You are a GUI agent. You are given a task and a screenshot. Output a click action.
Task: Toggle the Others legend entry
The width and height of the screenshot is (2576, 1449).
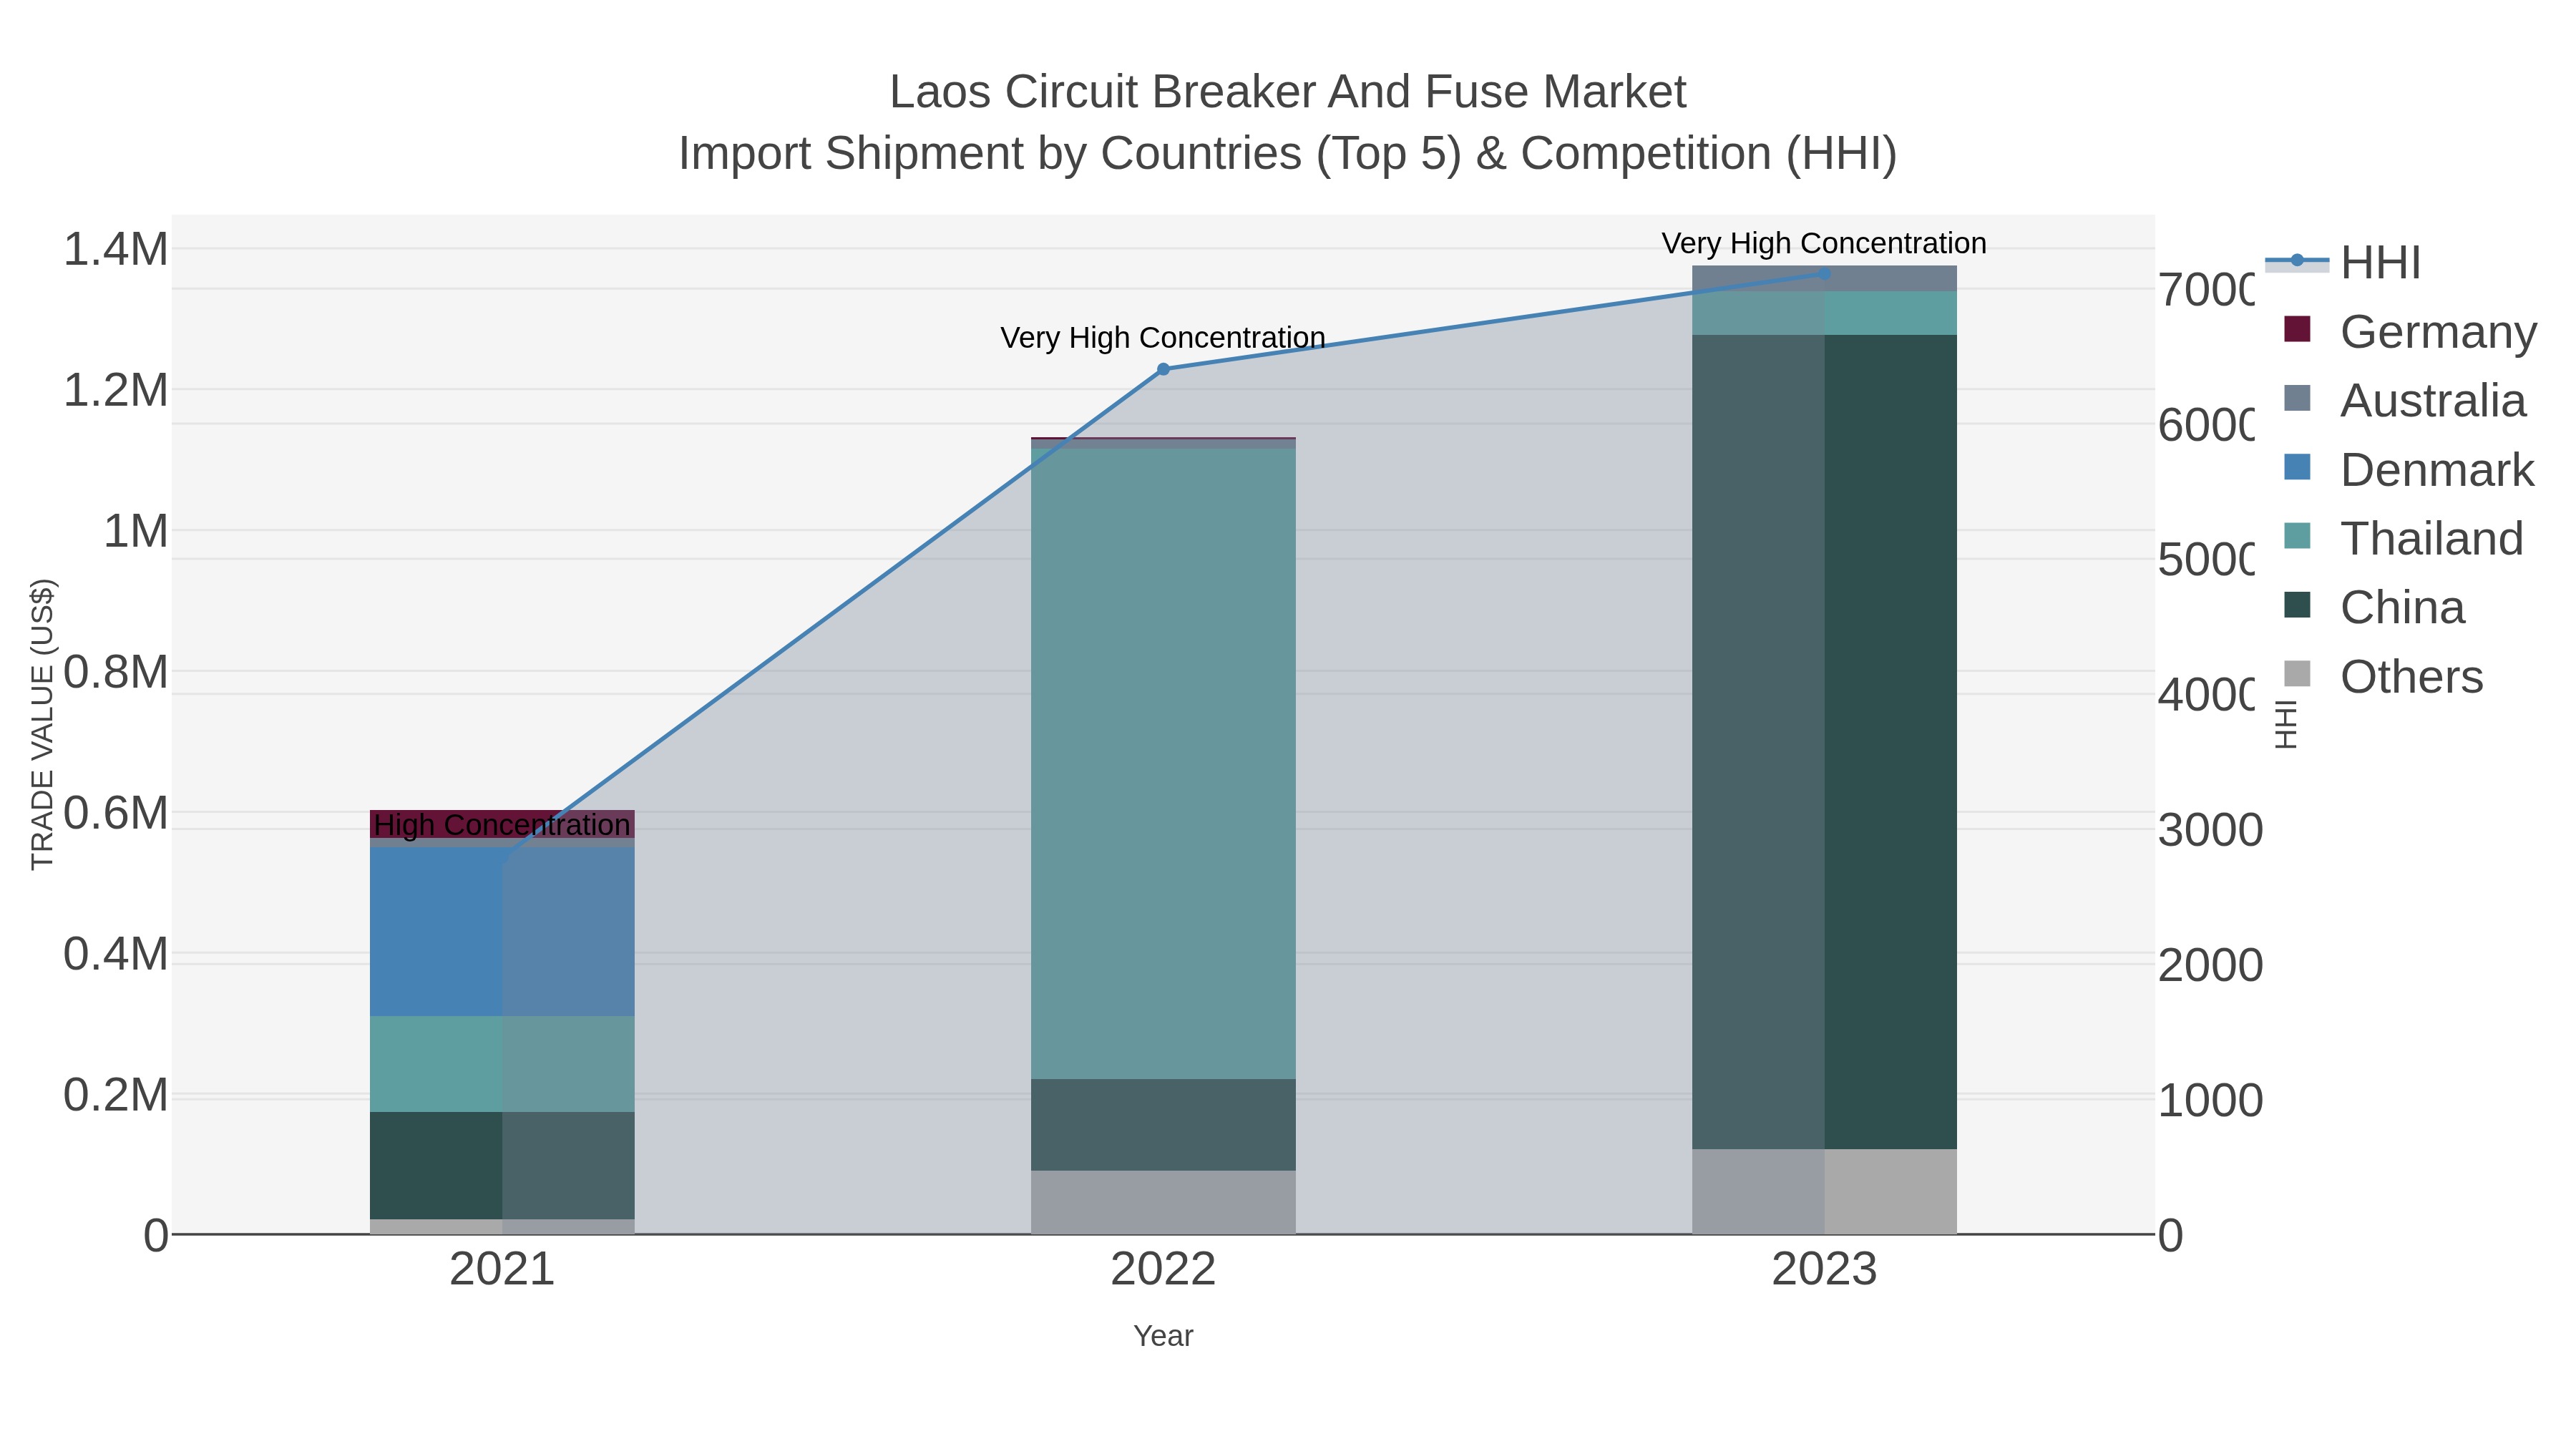(x=2383, y=676)
